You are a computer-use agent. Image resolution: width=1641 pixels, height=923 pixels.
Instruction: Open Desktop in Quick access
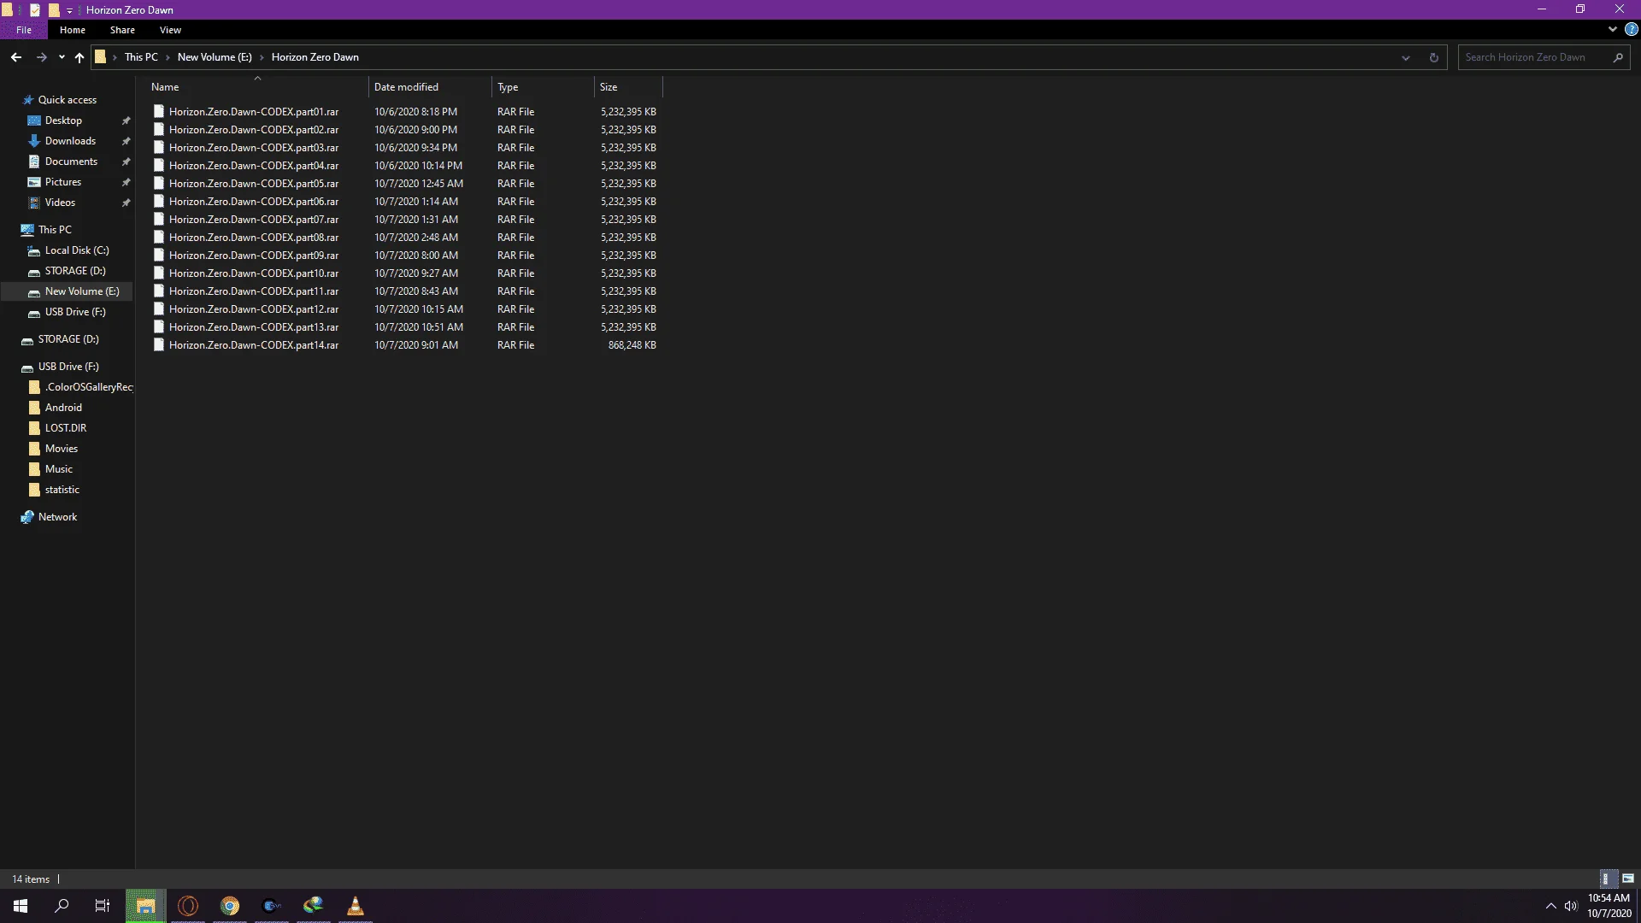tap(63, 121)
